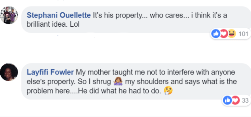Screen dimensions: 251x117
Task: Open Stephani Ouellette's profile picture
Action: tap(9, 15)
